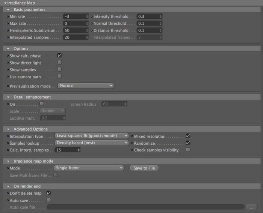263x213 pixels.
Task: Click the Calc. interp. samples stepper arrows
Action: [x=79, y=150]
